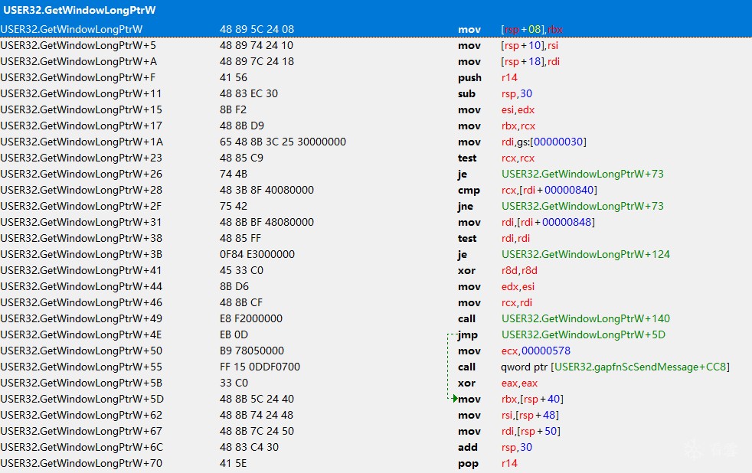Click address USER32.GetWindowLongPtrW+5

[x=78, y=45]
